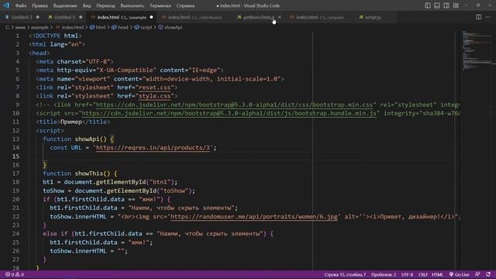The width and height of the screenshot is (496, 279).
Task: Change file encoding UTF-8 in status bar
Action: point(407,274)
